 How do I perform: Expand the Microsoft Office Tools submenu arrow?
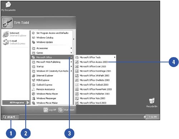(115, 57)
